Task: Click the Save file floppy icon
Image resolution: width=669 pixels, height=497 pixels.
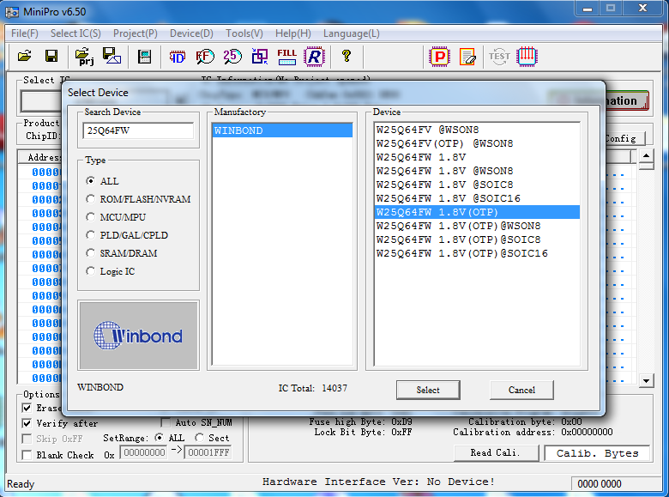Action: coord(51,56)
